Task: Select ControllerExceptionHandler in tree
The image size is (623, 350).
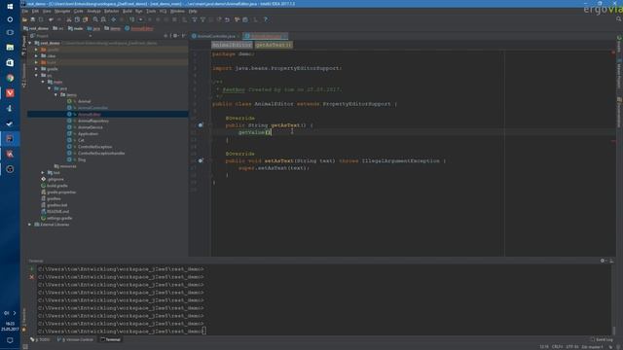Action: [101, 154]
